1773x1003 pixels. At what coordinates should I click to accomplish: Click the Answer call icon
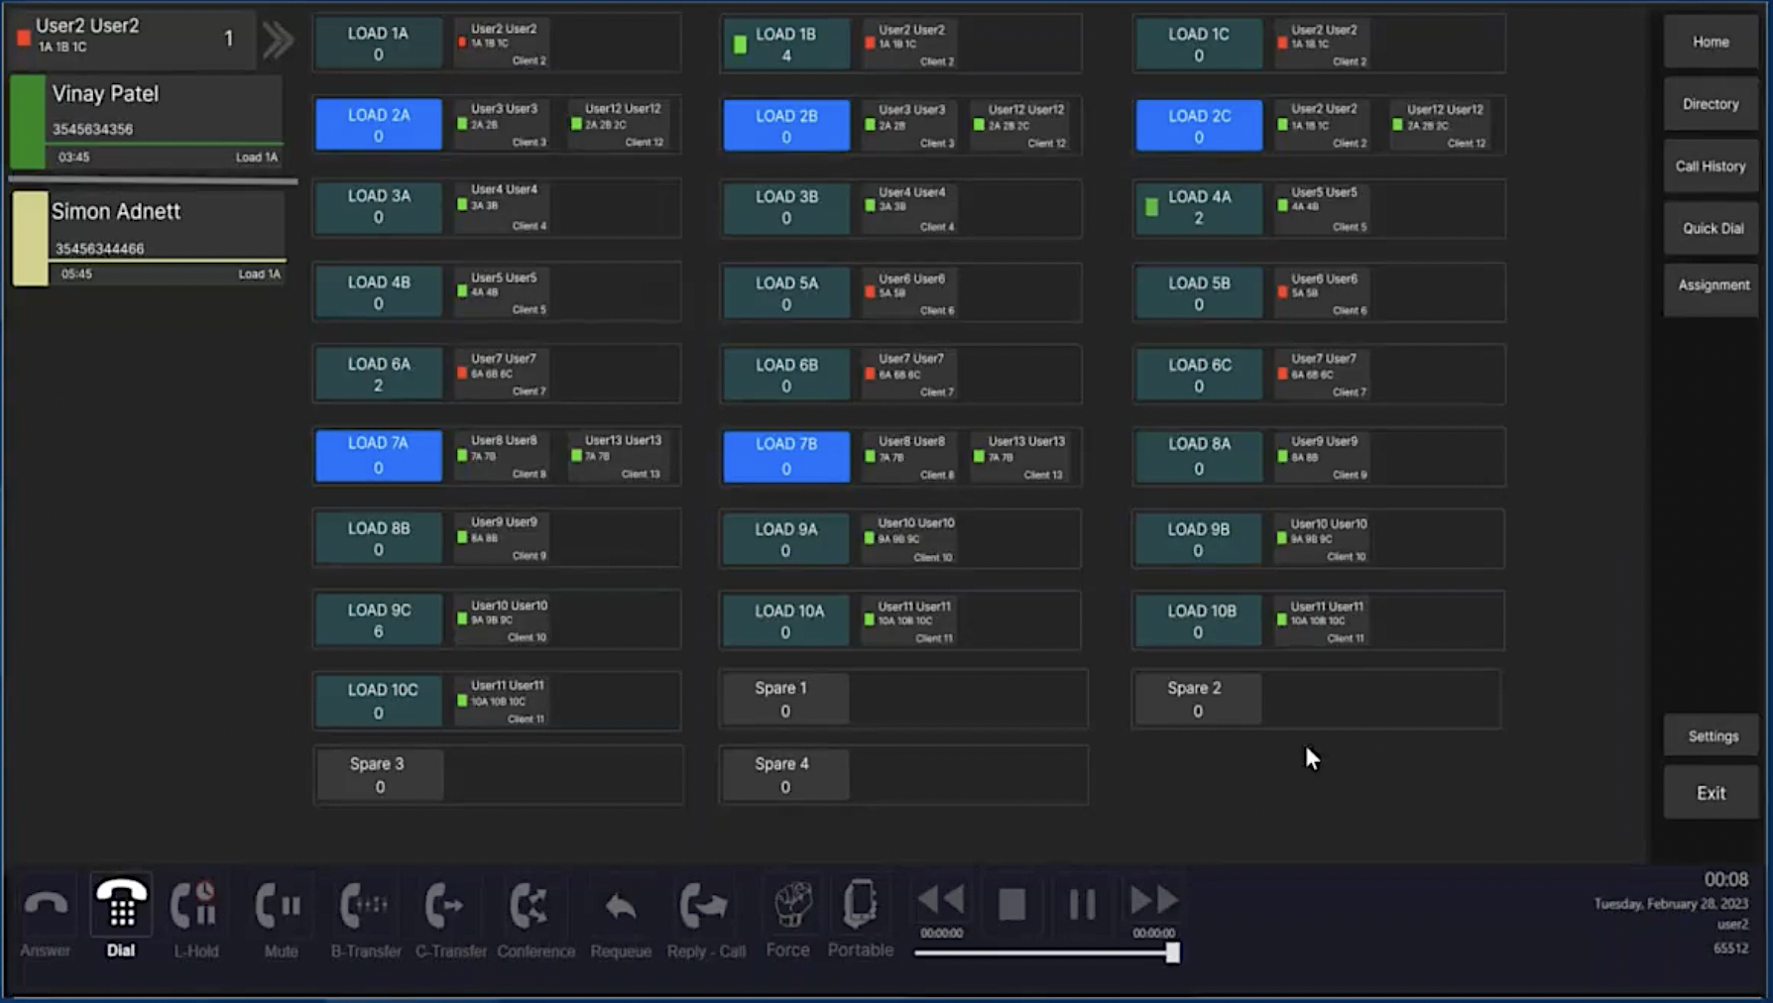tap(46, 907)
